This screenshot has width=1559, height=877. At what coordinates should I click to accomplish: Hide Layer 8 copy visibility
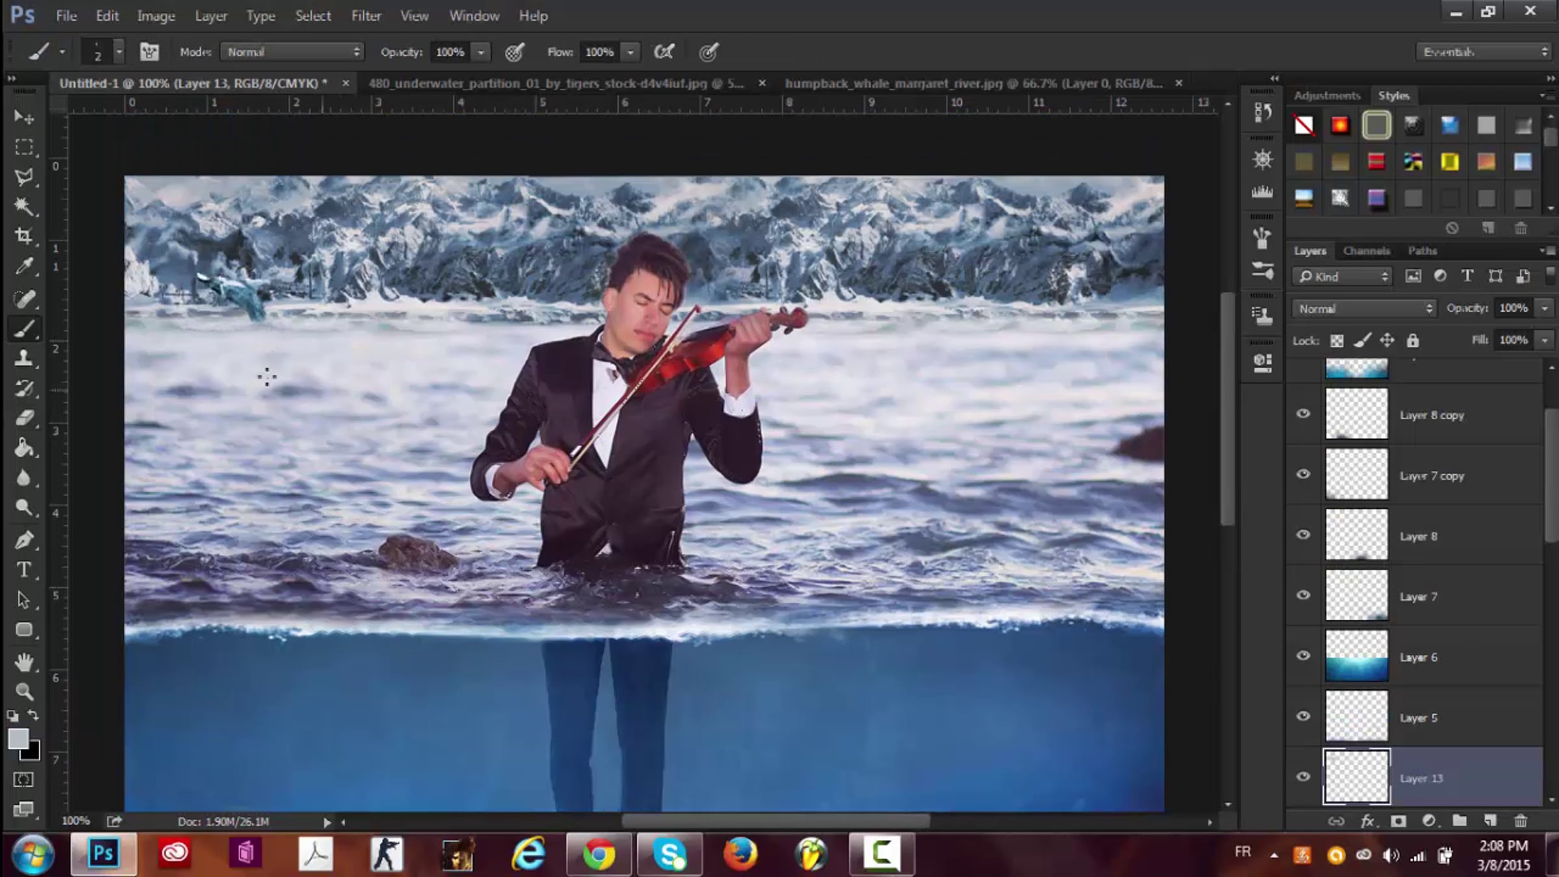1303,414
